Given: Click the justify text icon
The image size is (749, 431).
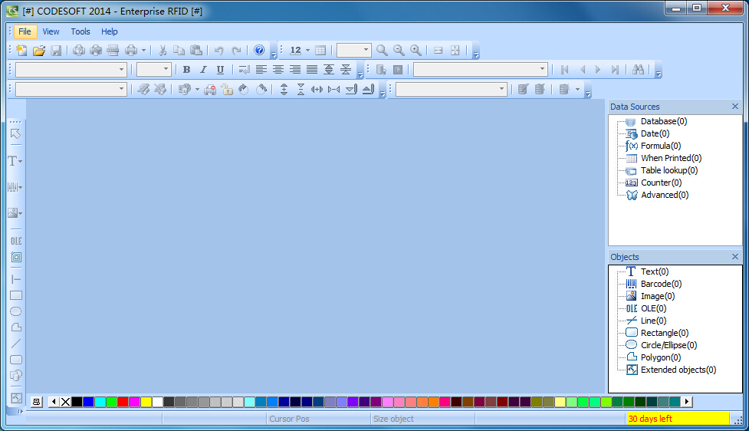Looking at the screenshot, I should [x=312, y=70].
